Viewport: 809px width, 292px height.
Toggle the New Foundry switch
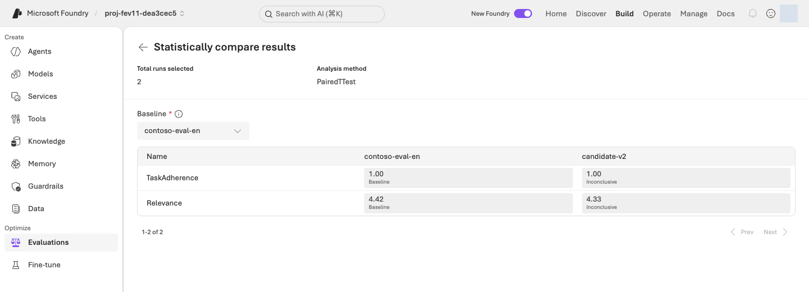523,13
